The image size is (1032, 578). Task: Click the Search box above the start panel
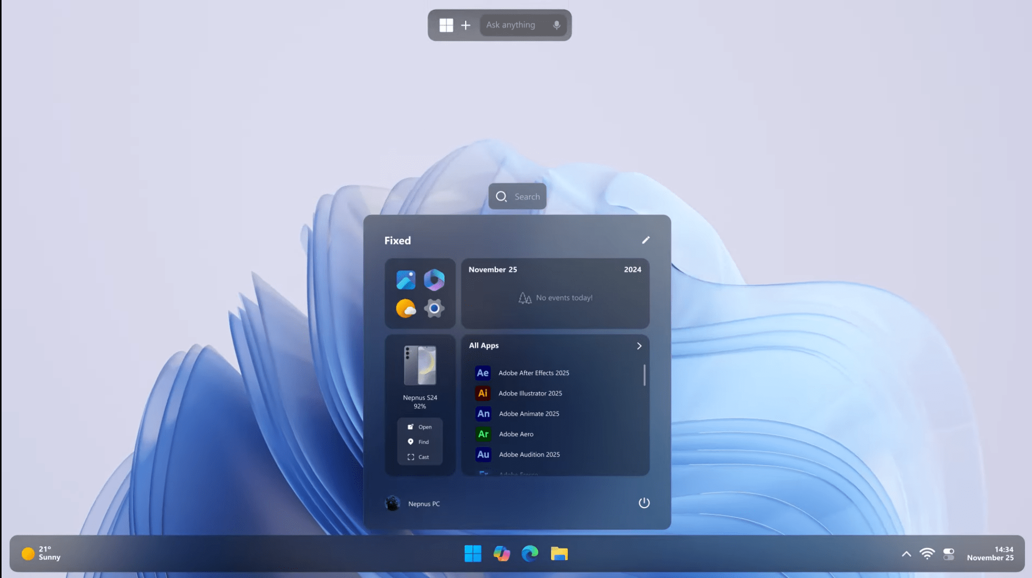click(517, 196)
